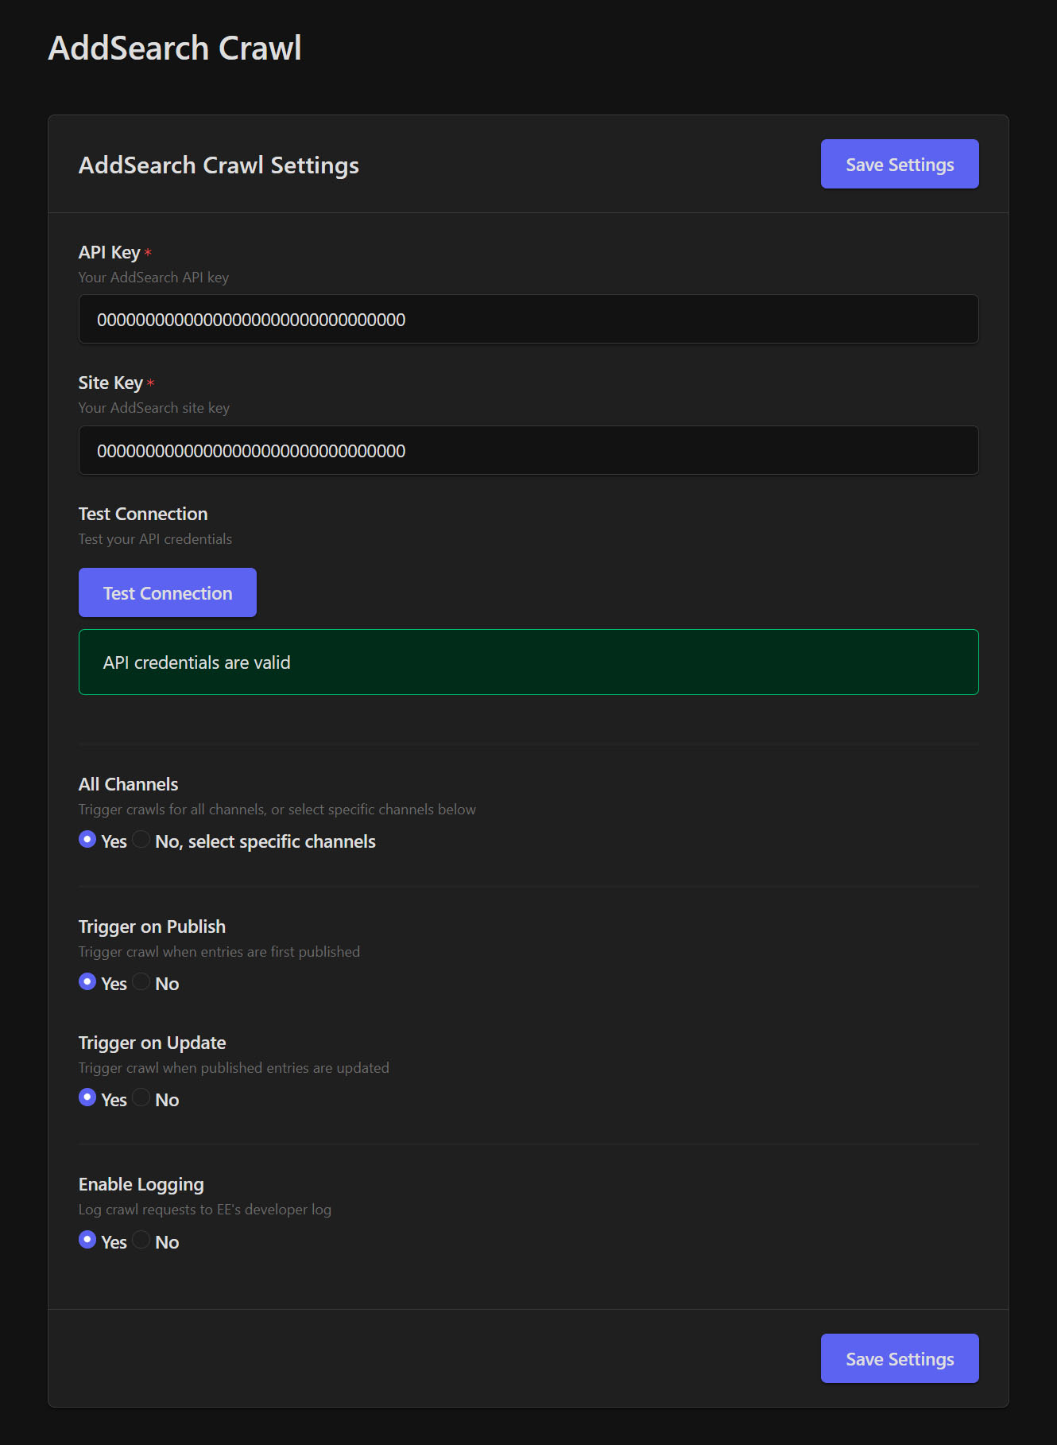Viewport: 1057px width, 1445px height.
Task: Click the Site Key label
Action: 110,383
